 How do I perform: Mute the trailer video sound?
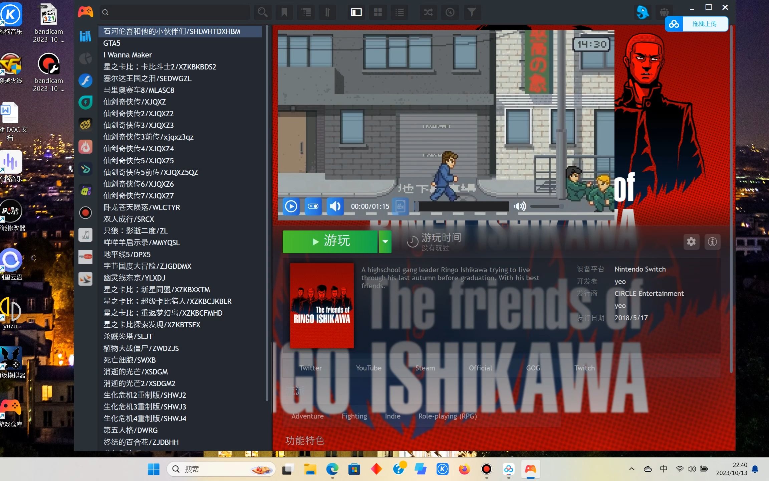(335, 206)
